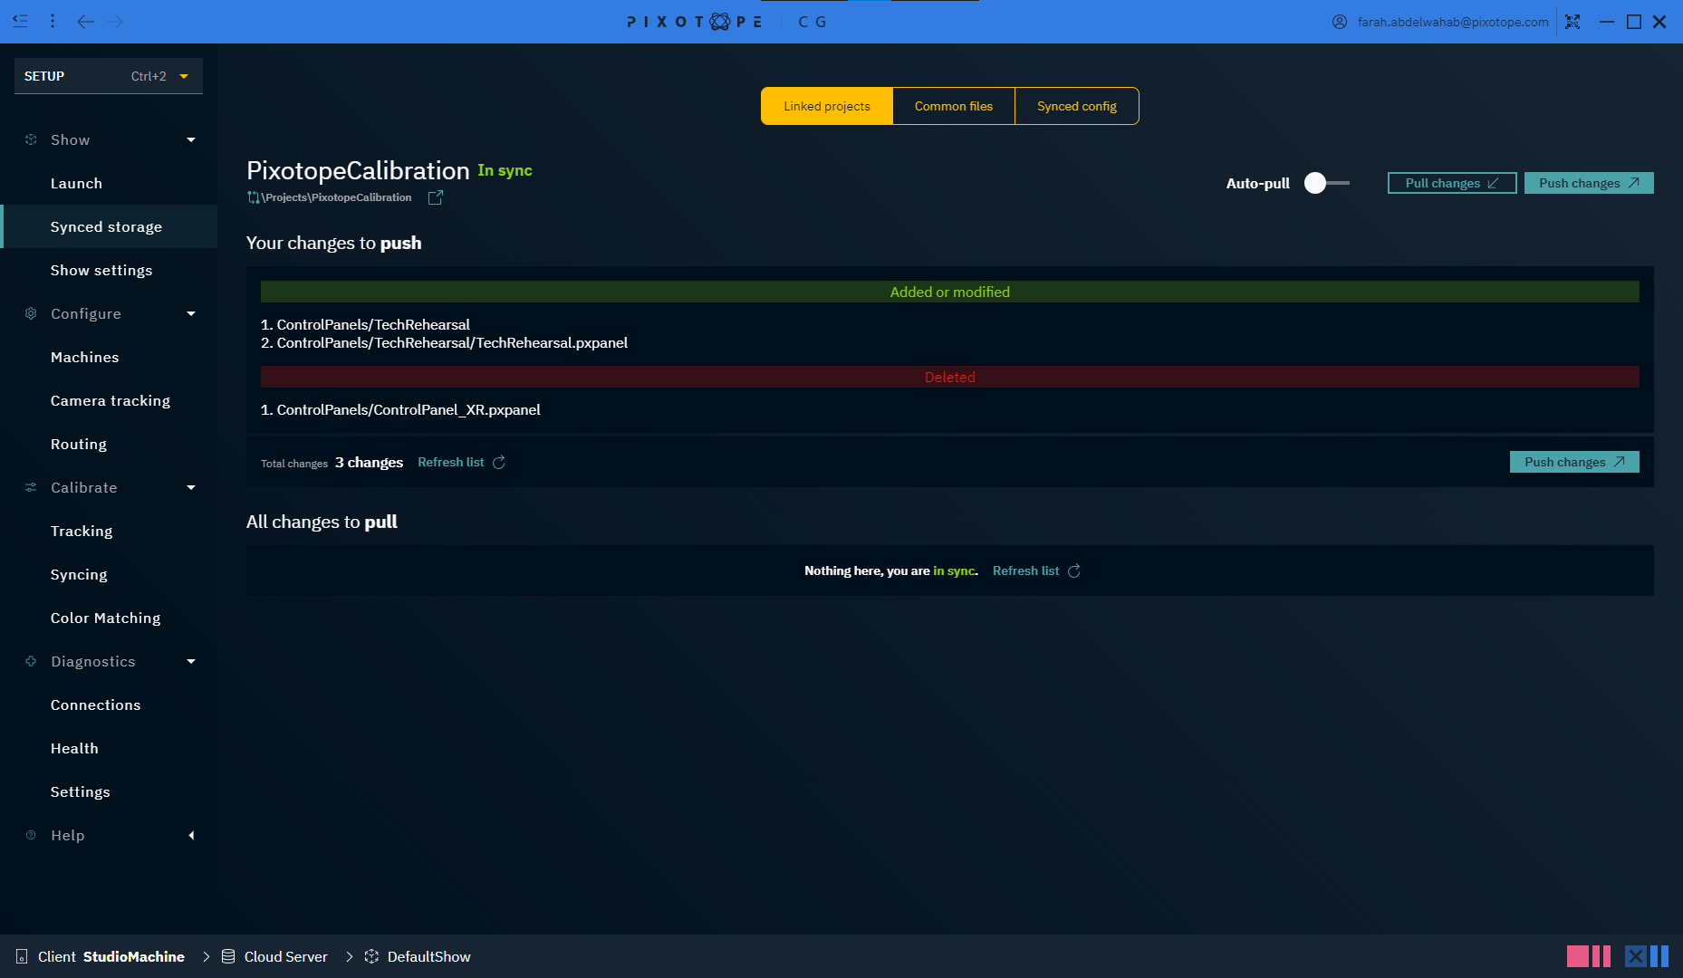
Task: Click the Cloud Server database icon
Action: [x=228, y=956]
